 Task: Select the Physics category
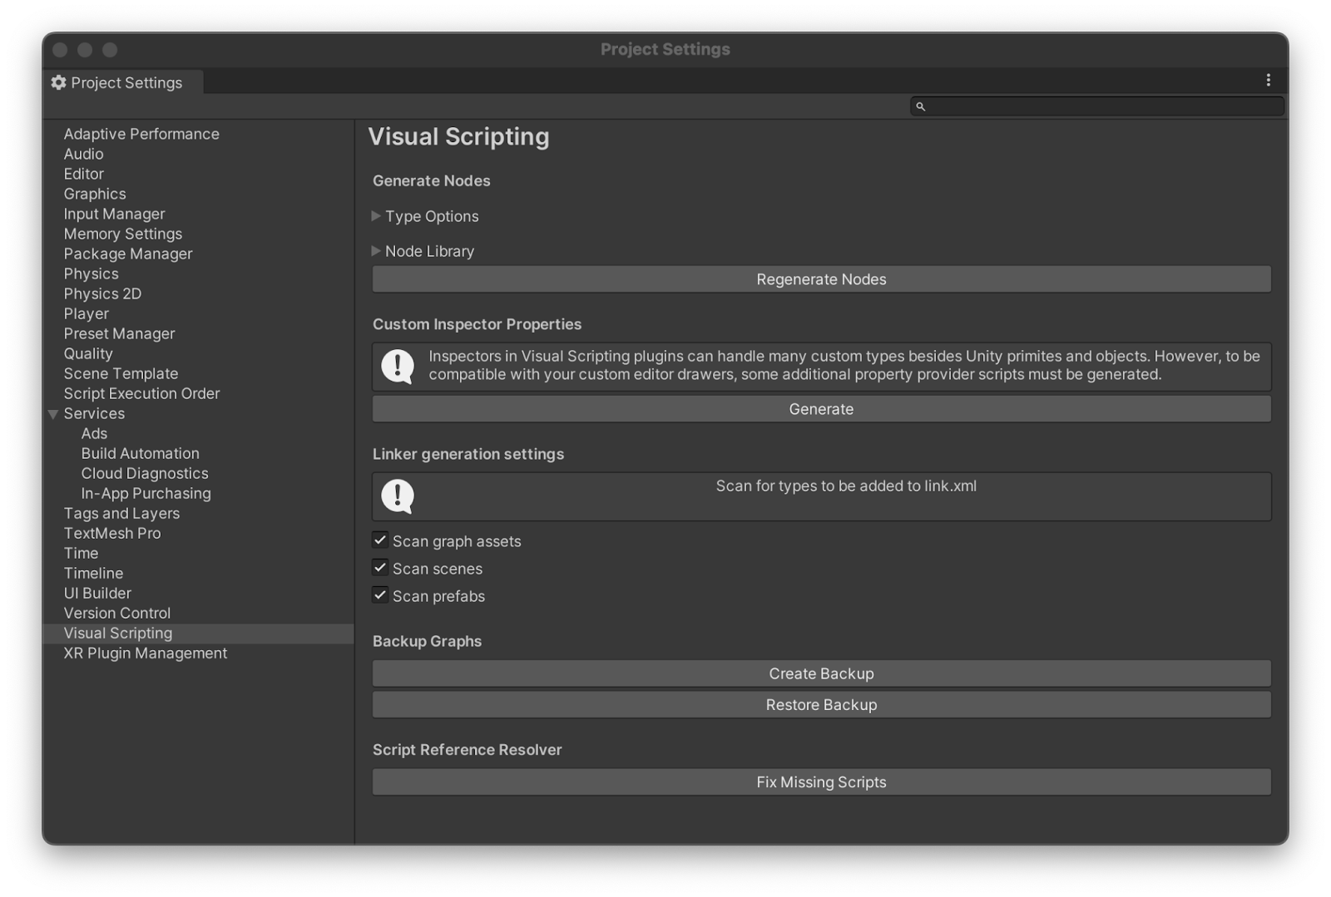(91, 274)
